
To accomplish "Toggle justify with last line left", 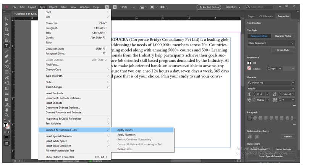I will pos(266,118).
